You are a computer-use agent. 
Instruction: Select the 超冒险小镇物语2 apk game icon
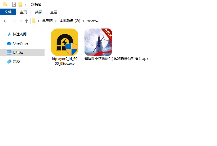point(98,42)
